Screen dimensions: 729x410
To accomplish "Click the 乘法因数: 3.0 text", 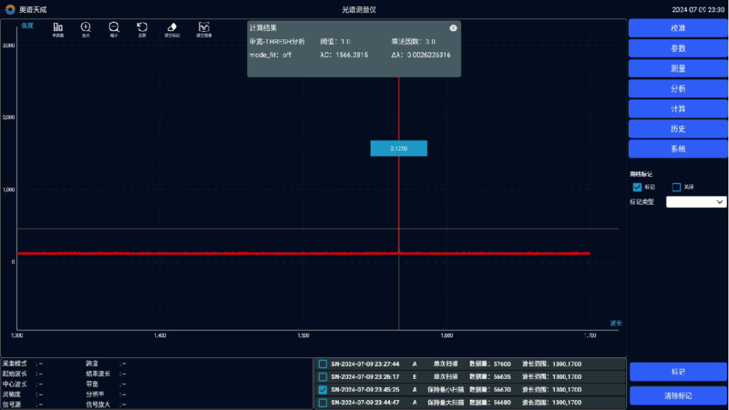I will pos(413,41).
